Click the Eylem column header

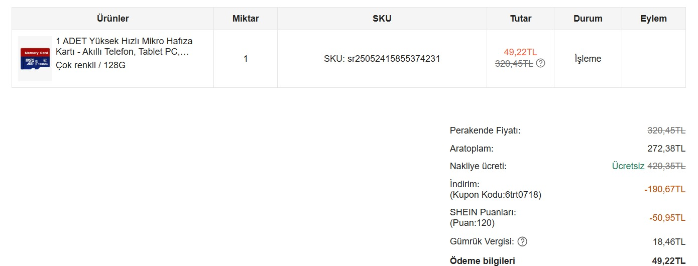[654, 19]
